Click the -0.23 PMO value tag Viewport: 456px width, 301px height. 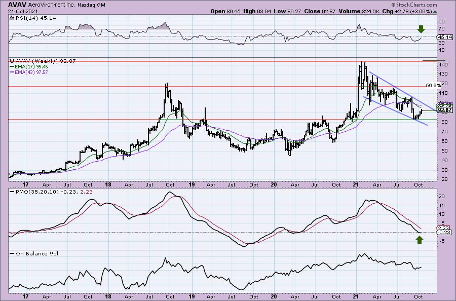(444, 232)
